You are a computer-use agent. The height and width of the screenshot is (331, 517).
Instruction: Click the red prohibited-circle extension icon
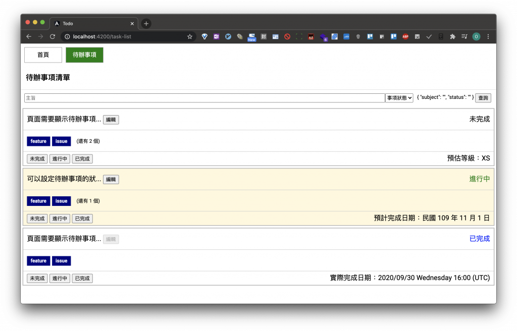tap(287, 37)
